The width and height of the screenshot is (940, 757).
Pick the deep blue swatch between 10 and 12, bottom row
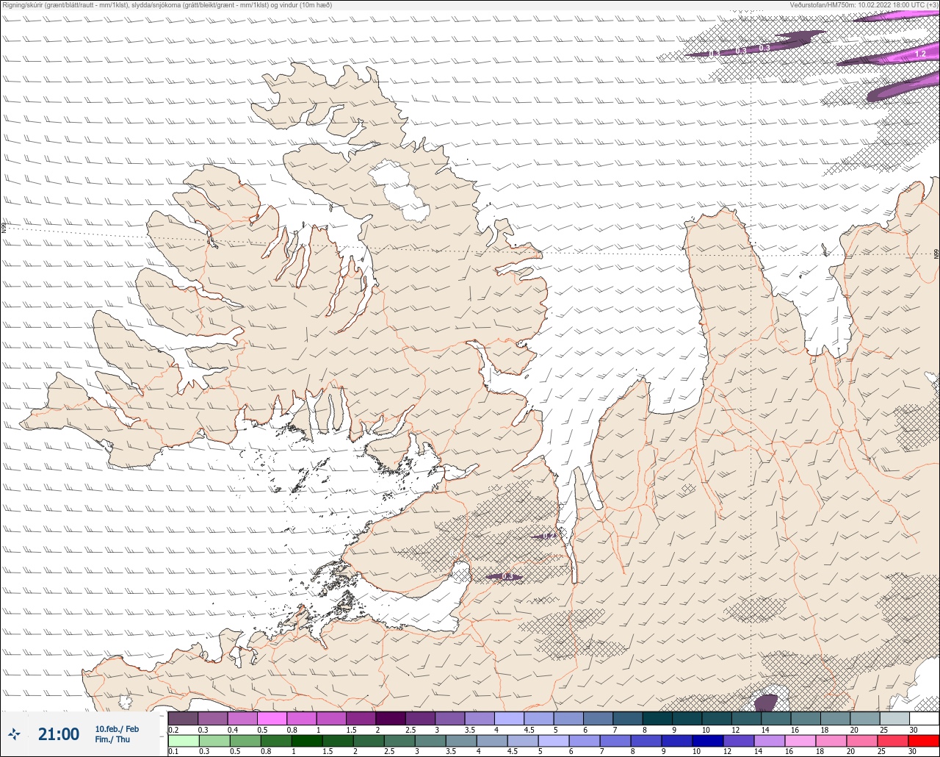[708, 741]
